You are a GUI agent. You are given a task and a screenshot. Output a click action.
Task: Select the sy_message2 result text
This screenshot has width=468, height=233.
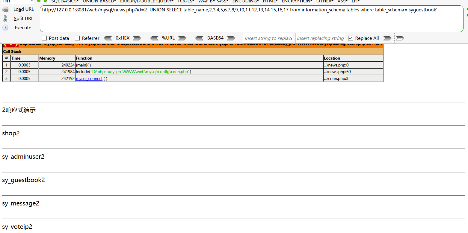(x=21, y=203)
